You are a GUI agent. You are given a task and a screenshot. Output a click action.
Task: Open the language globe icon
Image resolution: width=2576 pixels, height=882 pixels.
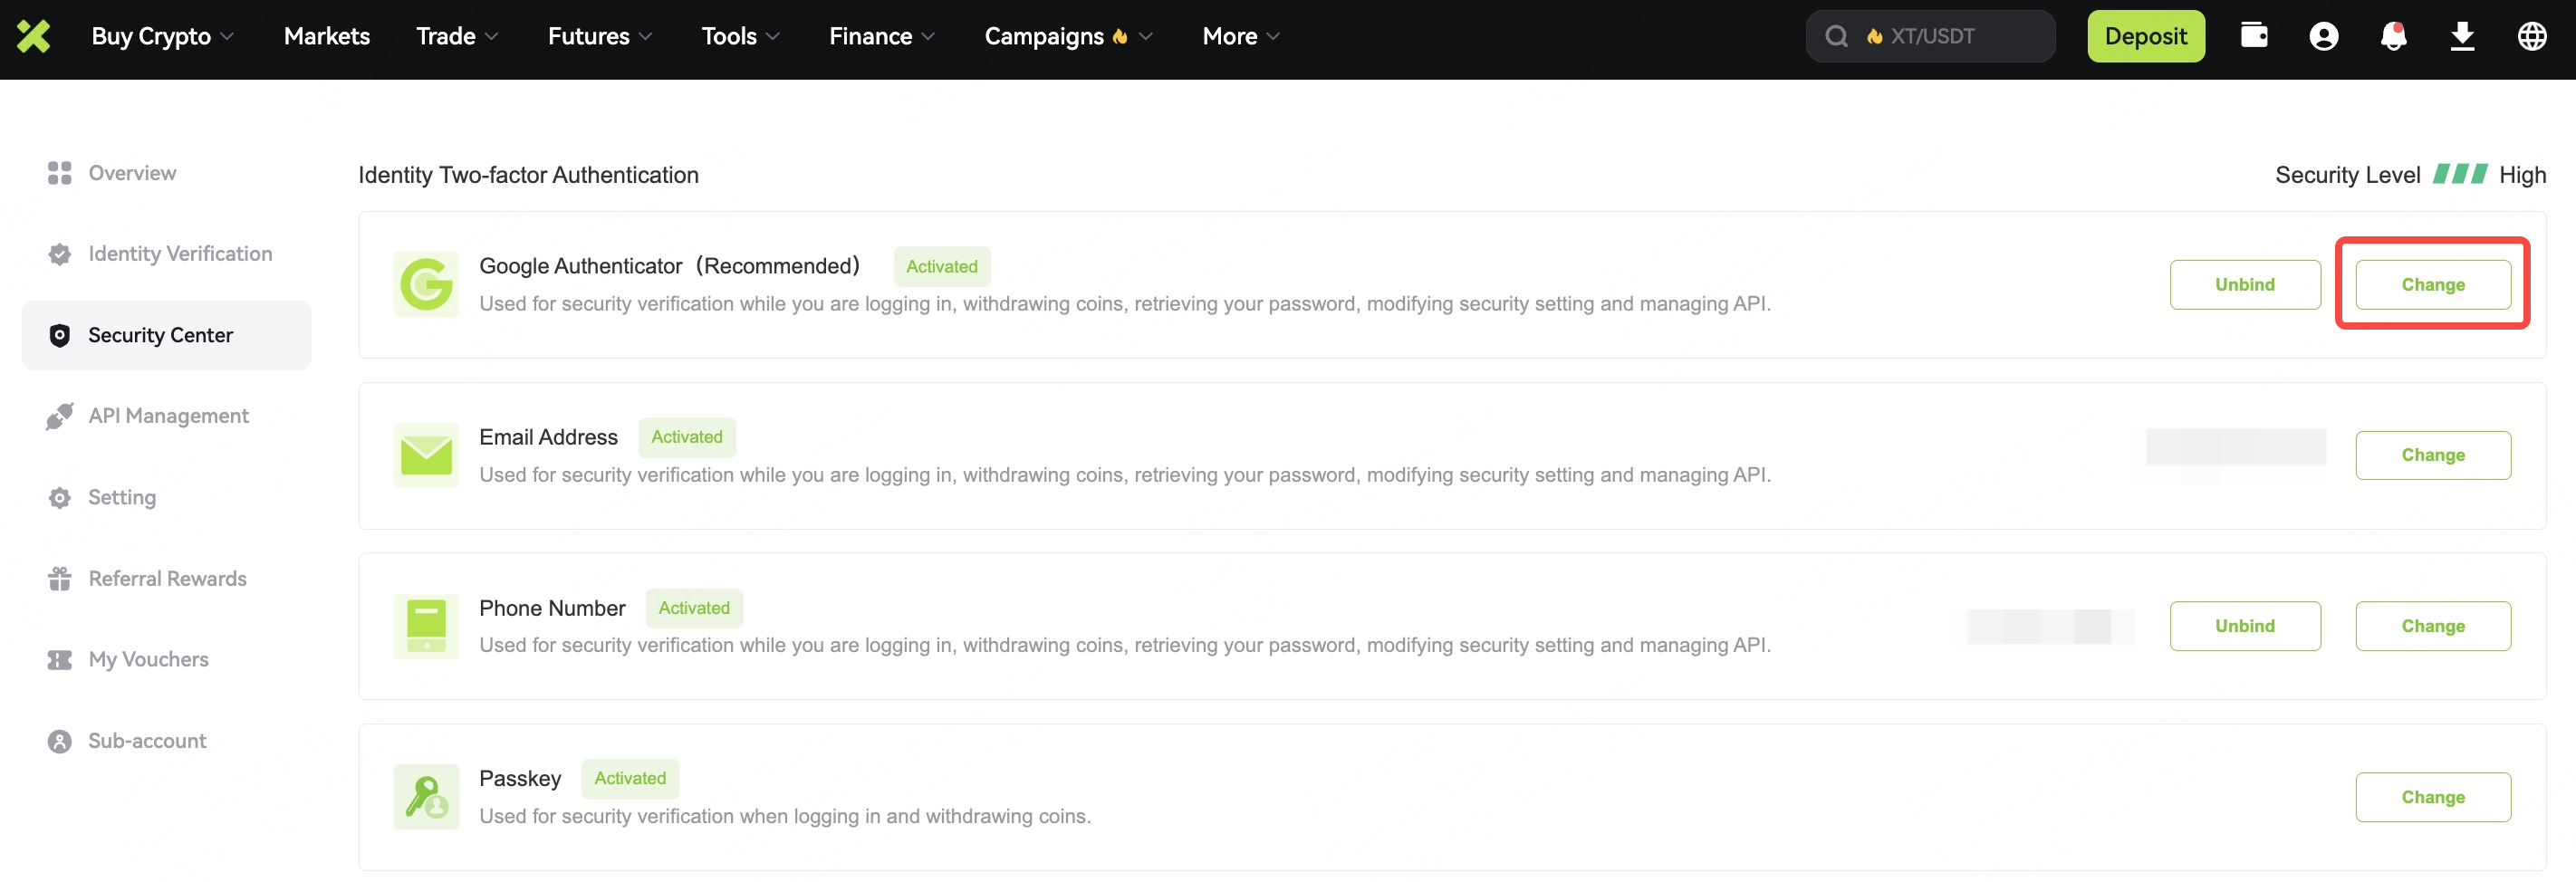tap(2531, 36)
